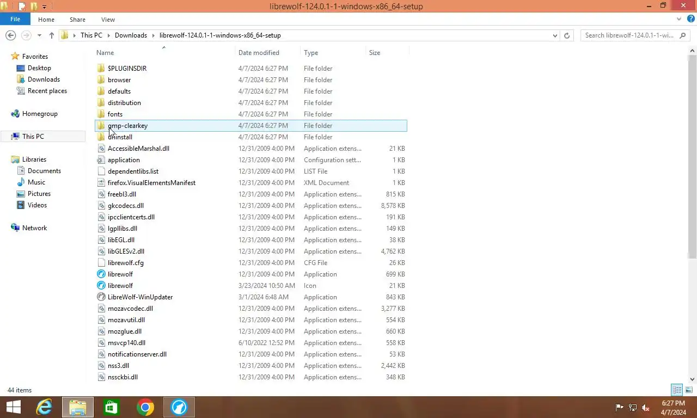Viewport: 697px width, 418px height.
Task: Click the search librewolf input box
Action: click(635, 35)
